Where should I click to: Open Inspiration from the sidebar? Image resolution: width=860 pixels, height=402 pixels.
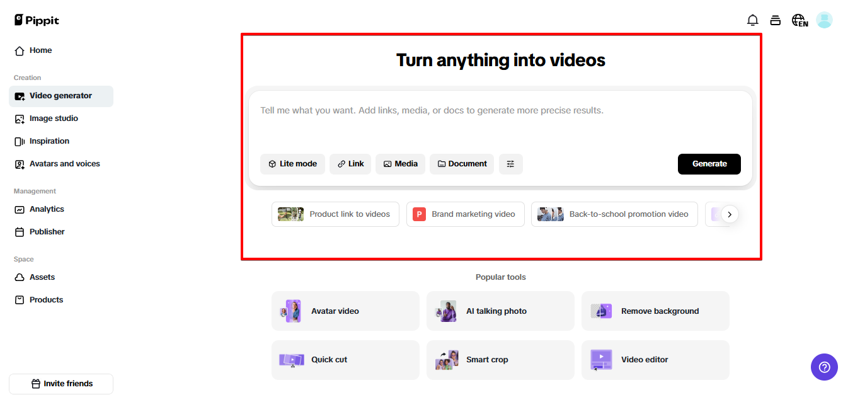pyautogui.click(x=48, y=141)
